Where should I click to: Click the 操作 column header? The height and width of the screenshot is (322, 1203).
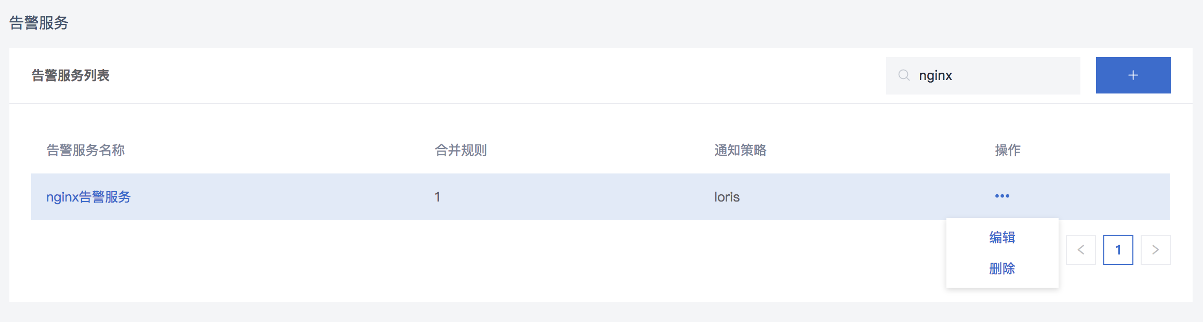[1008, 150]
